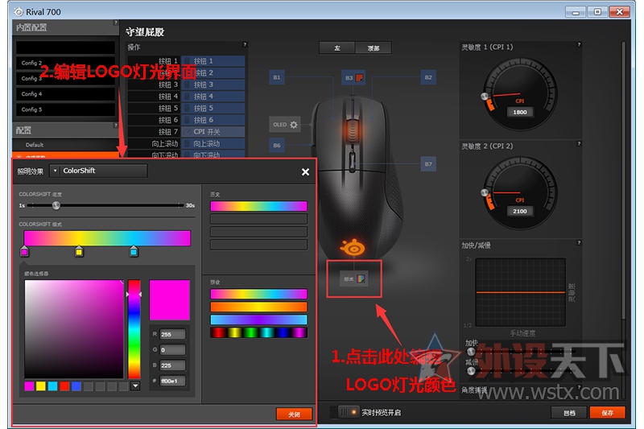Click the CPI 1 dial knob

tap(485, 97)
